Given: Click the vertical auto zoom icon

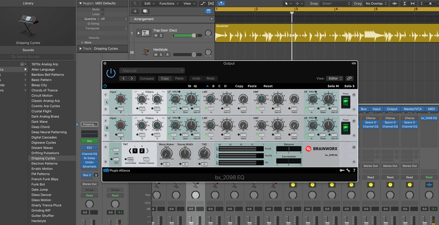Looking at the screenshot, I should pyautogui.click(x=404, y=4).
